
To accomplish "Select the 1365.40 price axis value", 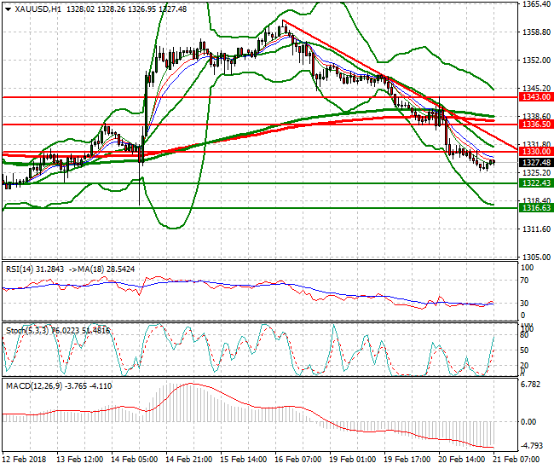I will pyautogui.click(x=536, y=4).
